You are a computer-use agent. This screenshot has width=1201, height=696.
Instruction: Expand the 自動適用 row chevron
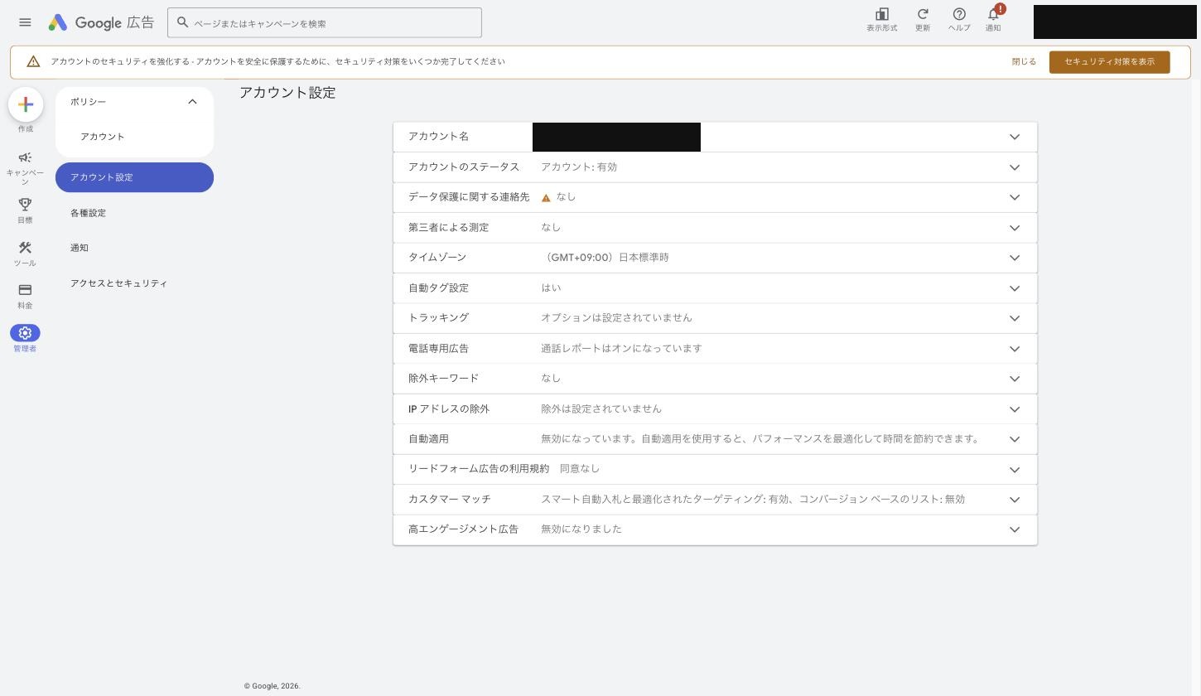(x=1015, y=439)
